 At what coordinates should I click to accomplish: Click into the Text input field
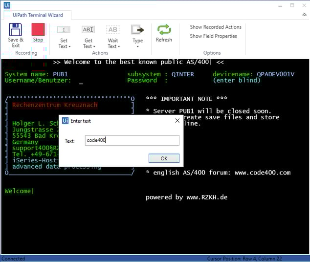[x=132, y=140]
